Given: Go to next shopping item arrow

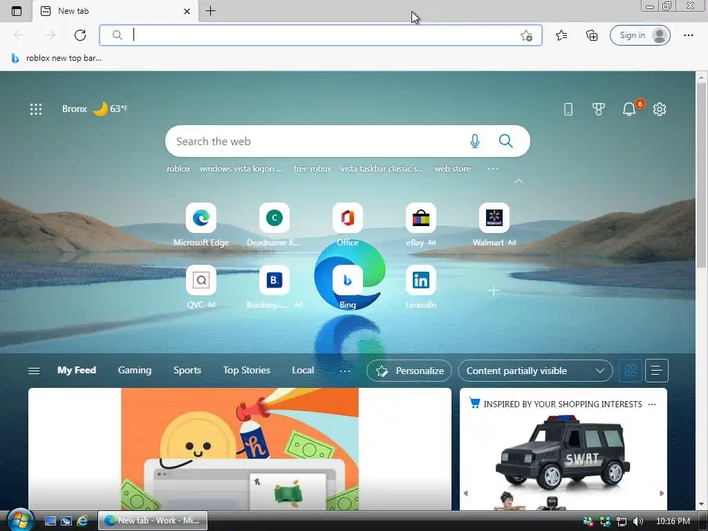Looking at the screenshot, I should 662,493.
